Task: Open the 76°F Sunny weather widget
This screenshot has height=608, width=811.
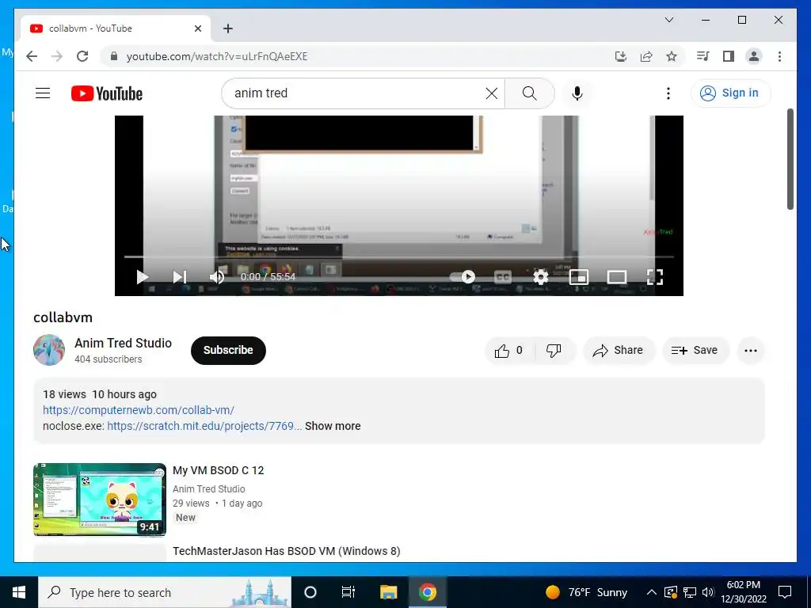Action: [587, 592]
